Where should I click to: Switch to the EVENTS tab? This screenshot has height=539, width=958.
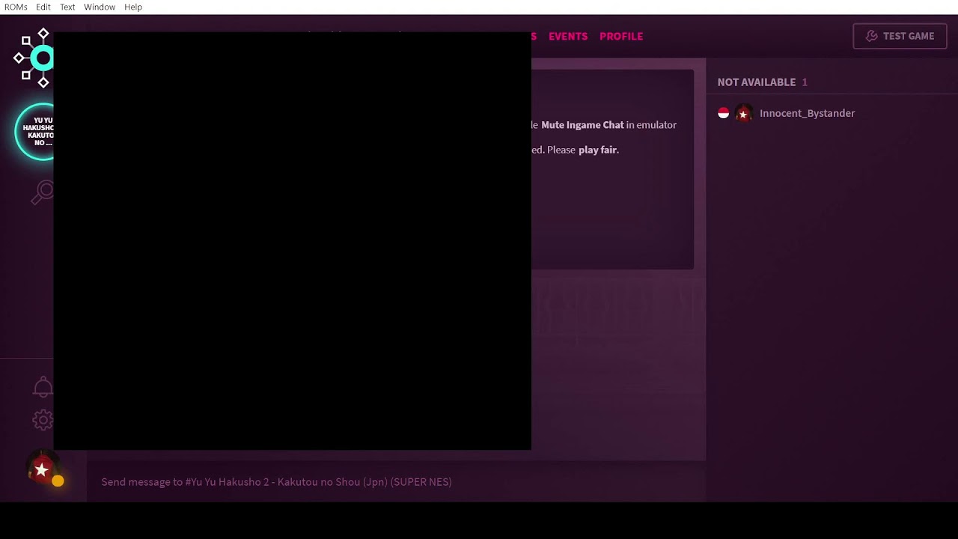click(568, 36)
